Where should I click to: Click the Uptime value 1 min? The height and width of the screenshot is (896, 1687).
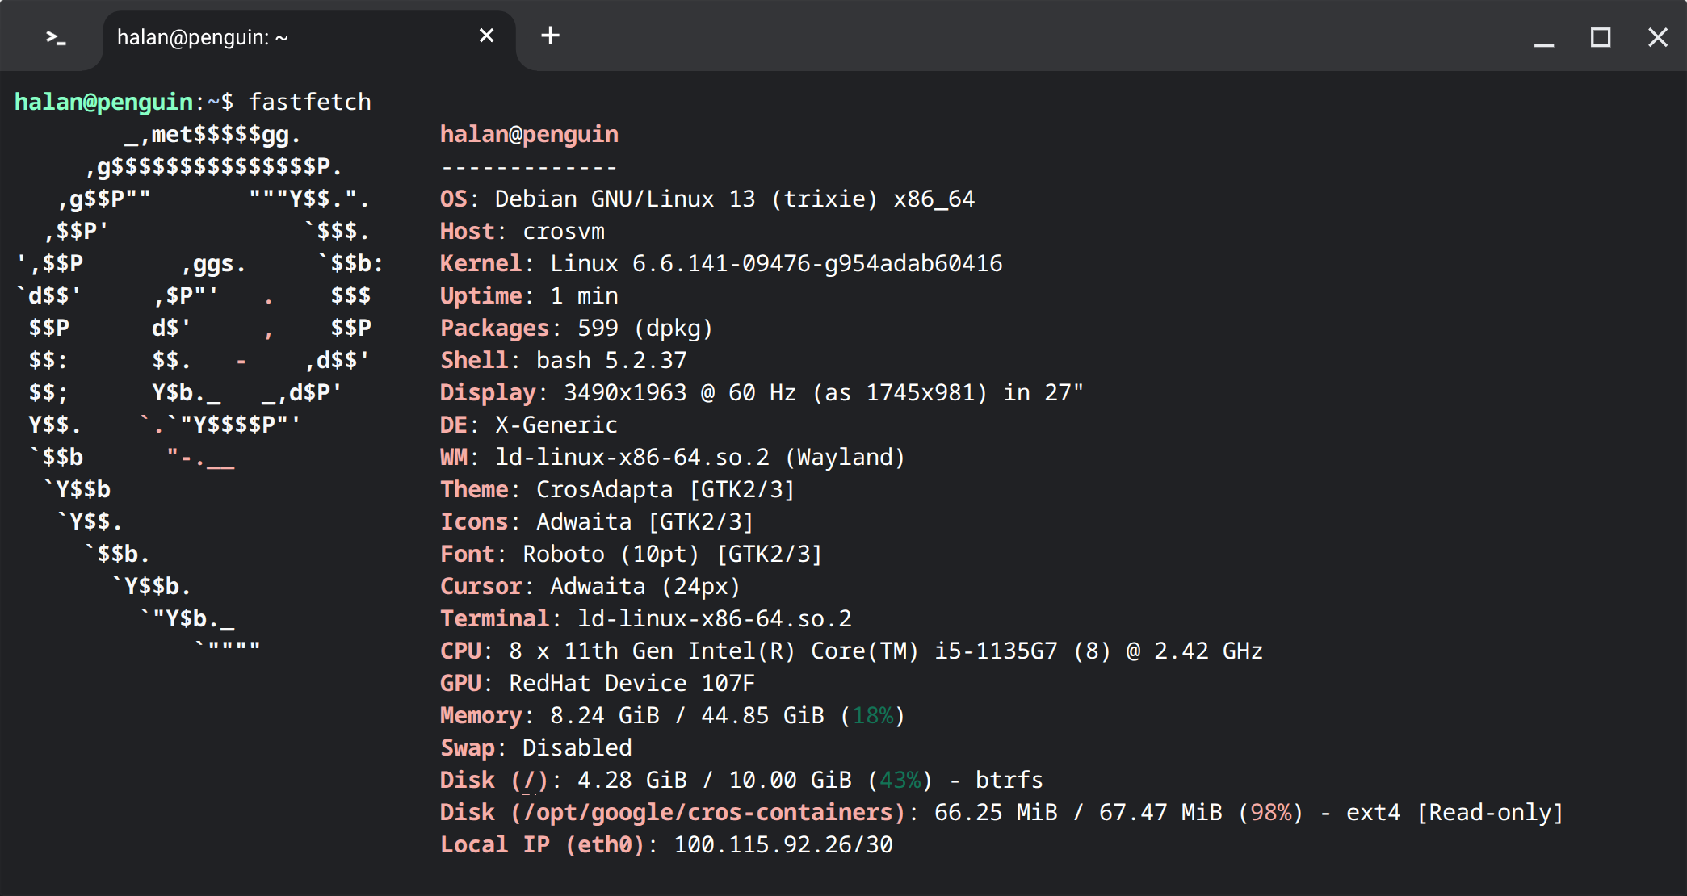point(584,295)
